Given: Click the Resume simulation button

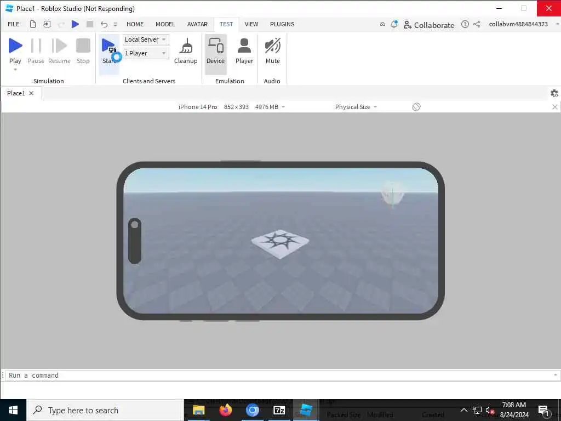Looking at the screenshot, I should point(59,51).
